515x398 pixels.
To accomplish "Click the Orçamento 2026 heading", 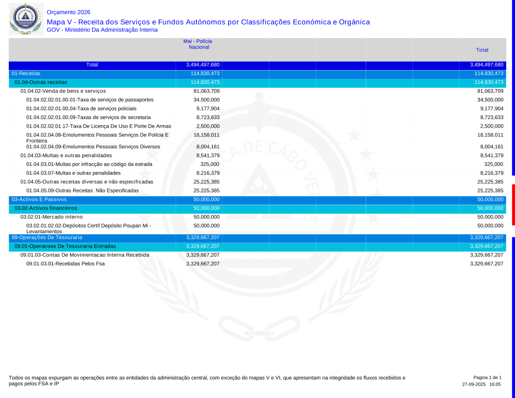I will 68,12.
